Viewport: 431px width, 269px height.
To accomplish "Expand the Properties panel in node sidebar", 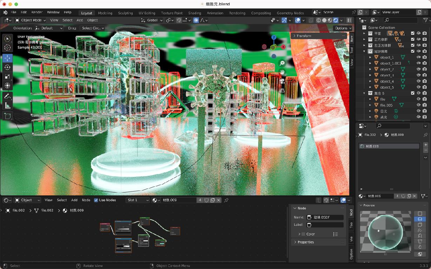I will 305,242.
